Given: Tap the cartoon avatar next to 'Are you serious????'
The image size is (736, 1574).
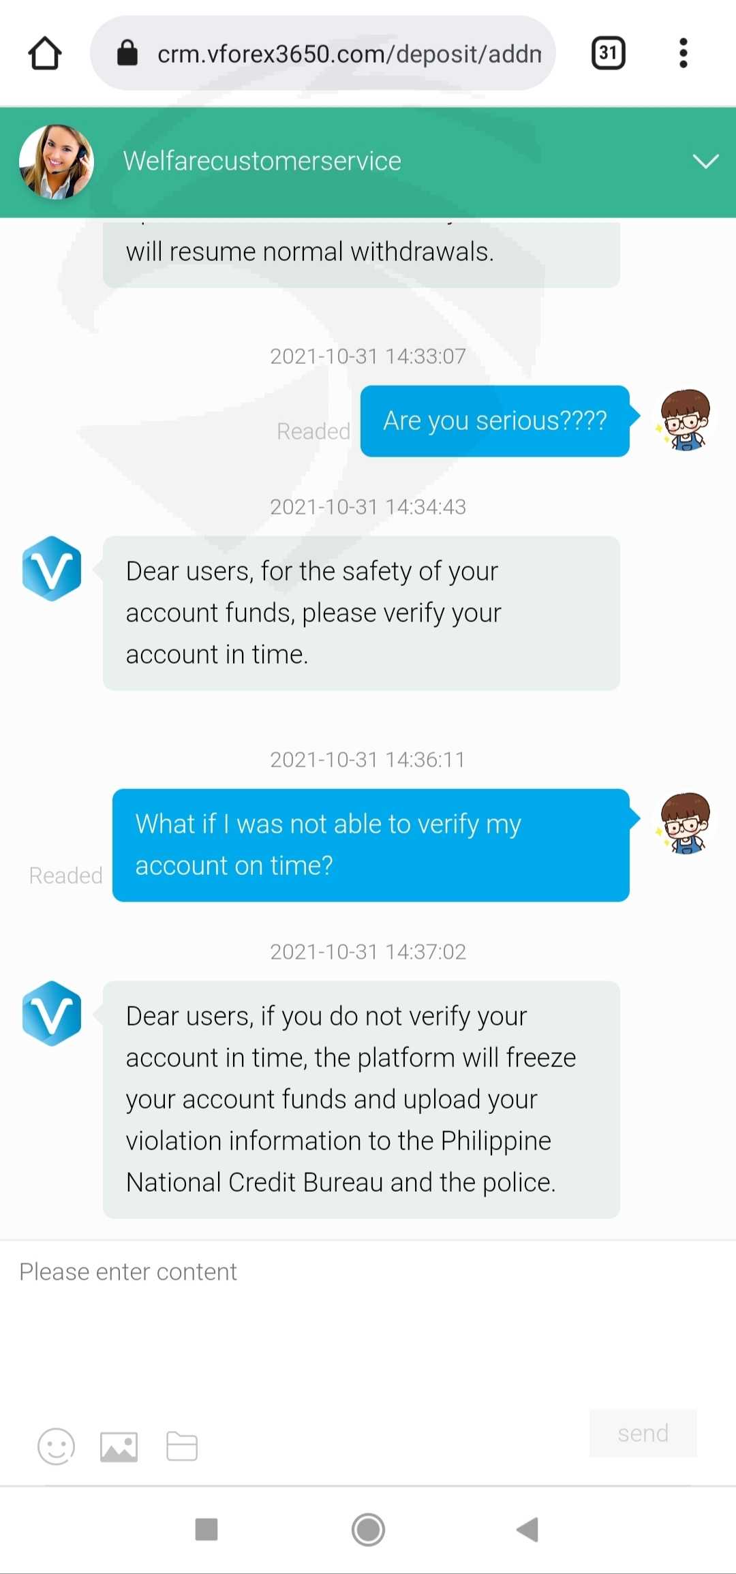Looking at the screenshot, I should (x=684, y=419).
